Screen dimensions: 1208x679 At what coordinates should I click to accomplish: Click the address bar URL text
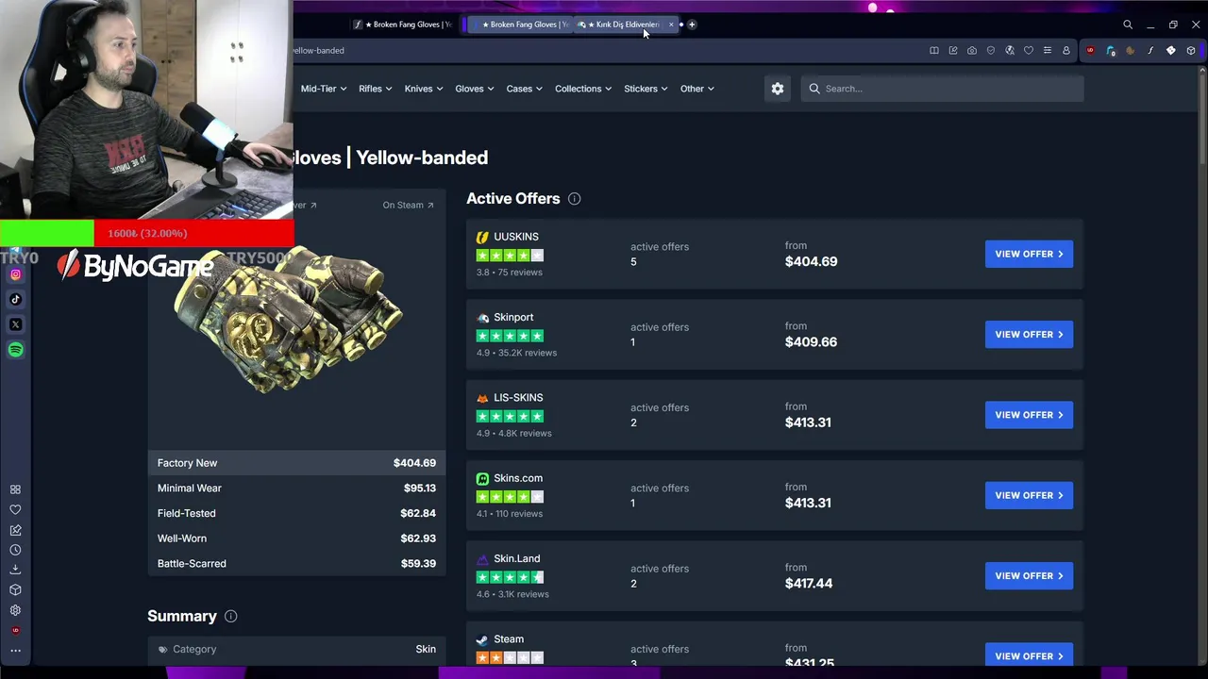pos(319,51)
